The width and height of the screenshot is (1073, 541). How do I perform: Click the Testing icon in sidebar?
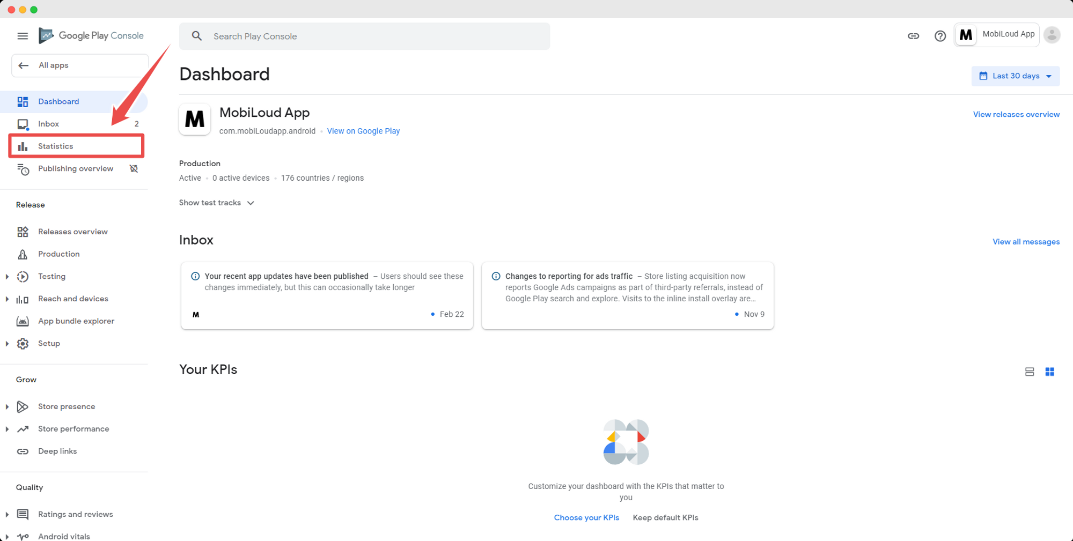(x=23, y=277)
